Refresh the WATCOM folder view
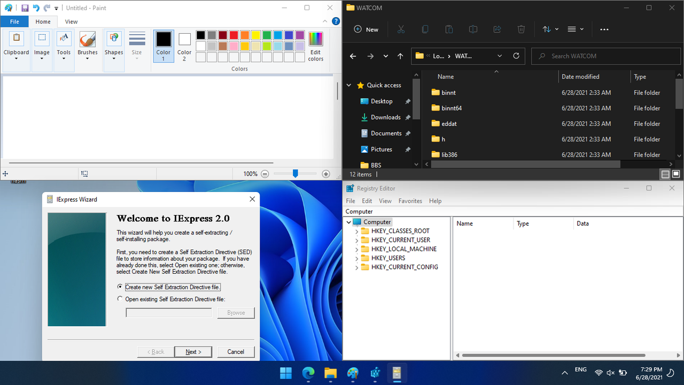 pos(516,56)
